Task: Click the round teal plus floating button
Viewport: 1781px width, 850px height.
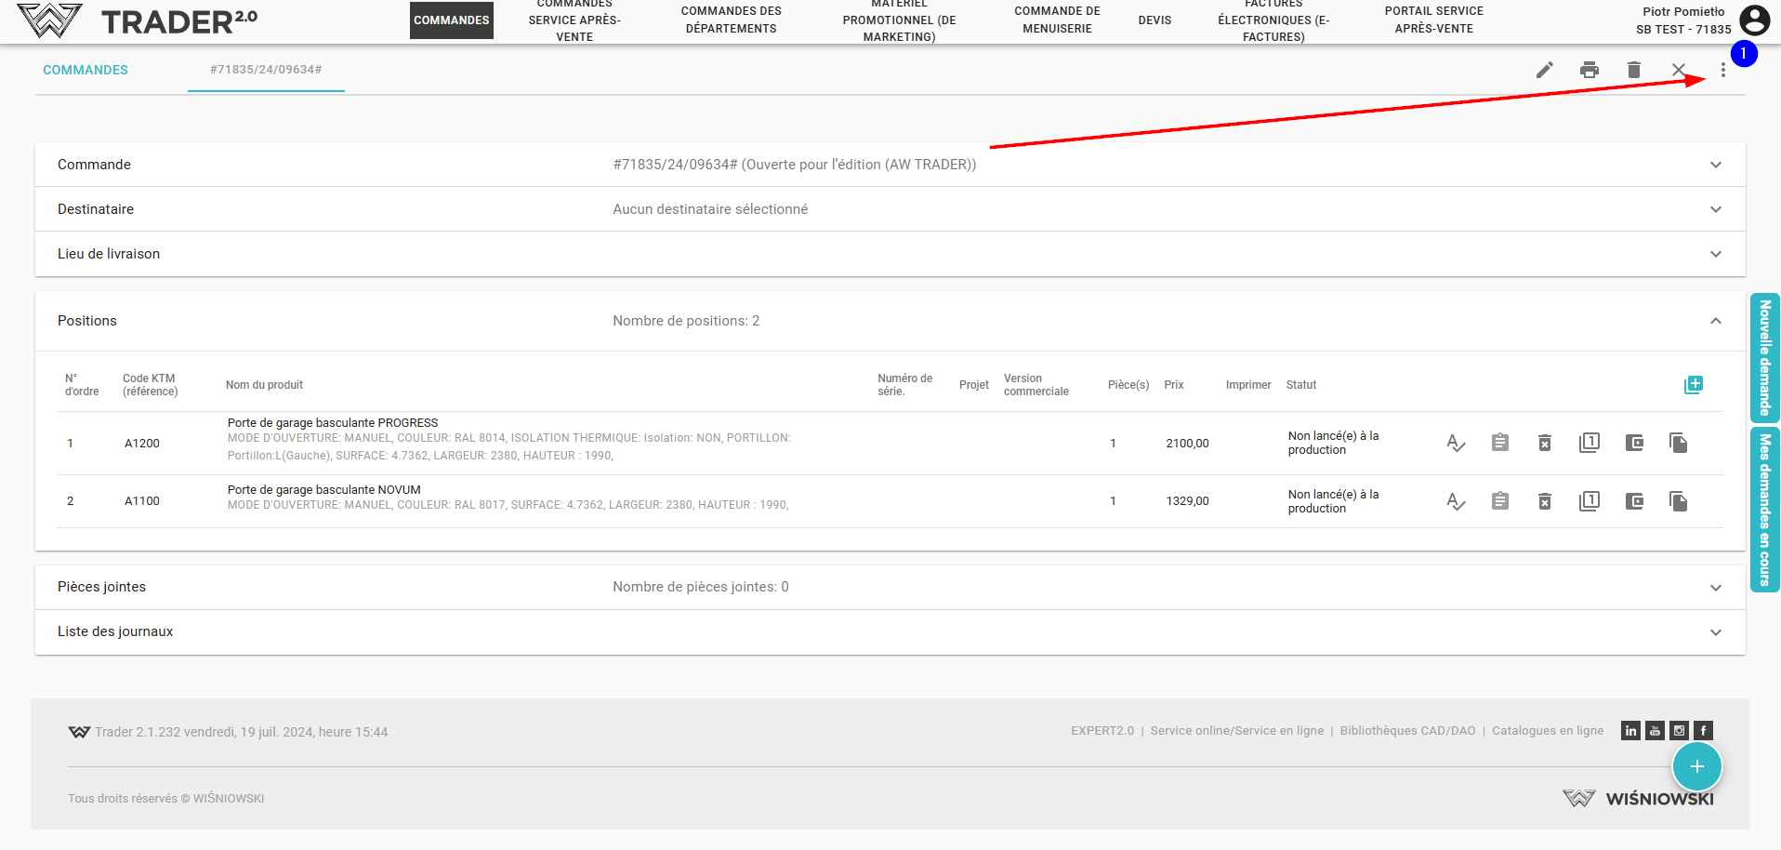Action: [x=1696, y=766]
